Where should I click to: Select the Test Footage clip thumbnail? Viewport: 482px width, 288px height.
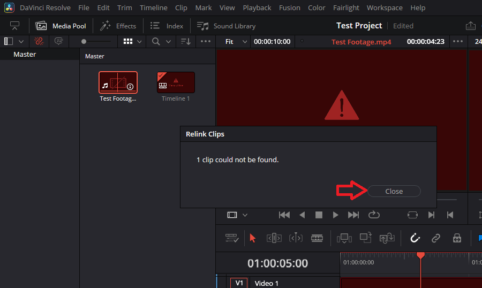click(118, 82)
